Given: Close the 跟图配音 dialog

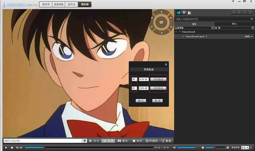Looking at the screenshot, I should [166, 65].
